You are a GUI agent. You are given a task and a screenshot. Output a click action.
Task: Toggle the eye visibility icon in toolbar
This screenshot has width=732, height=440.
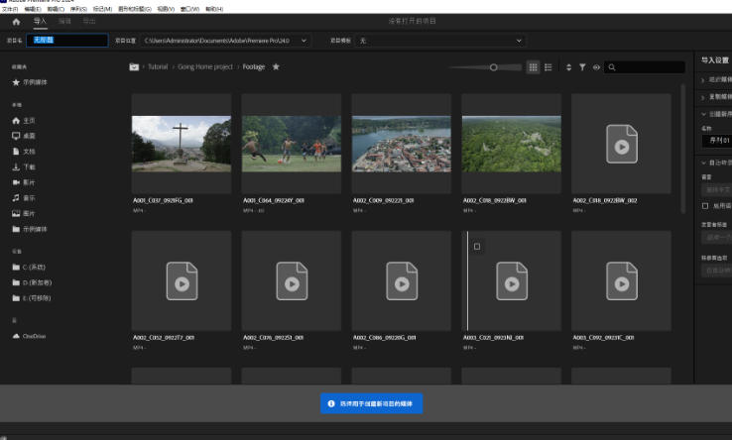[596, 67]
